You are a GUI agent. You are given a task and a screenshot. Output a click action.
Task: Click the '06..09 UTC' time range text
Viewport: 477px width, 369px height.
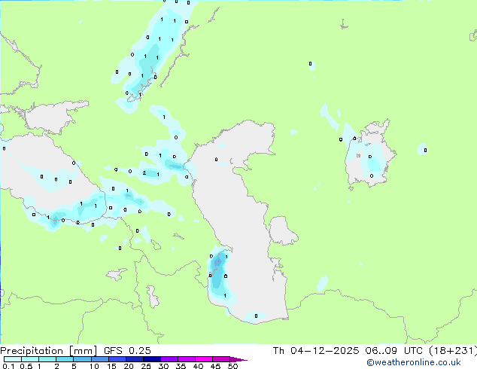[394, 351]
